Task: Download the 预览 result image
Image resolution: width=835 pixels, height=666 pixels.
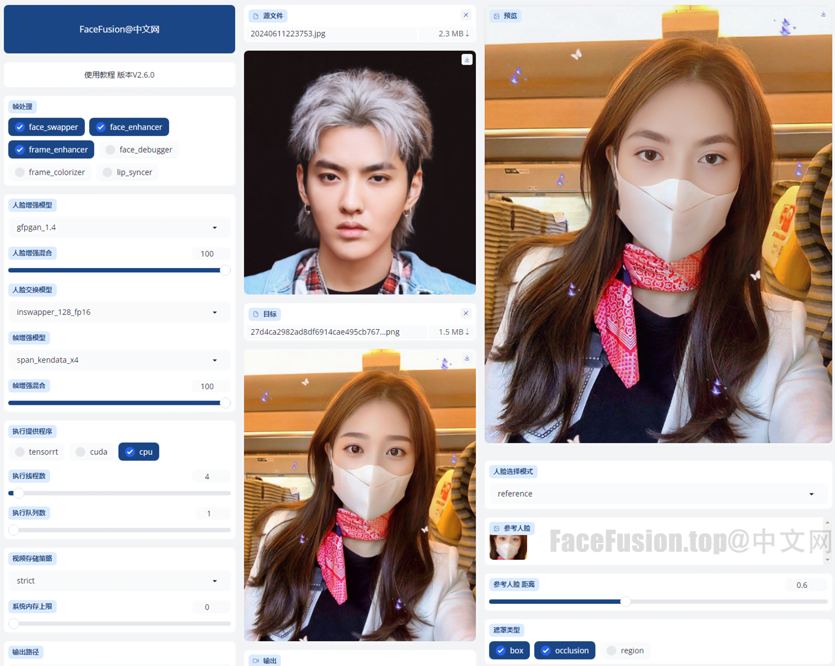Action: [823, 14]
